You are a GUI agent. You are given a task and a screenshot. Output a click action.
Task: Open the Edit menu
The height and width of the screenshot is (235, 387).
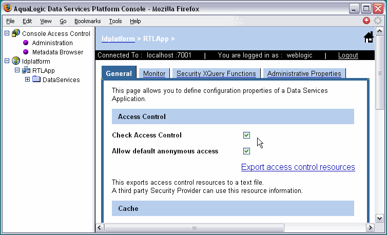(x=27, y=21)
